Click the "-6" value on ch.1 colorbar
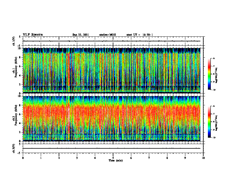This screenshot has height=177, width=229. (213, 58)
